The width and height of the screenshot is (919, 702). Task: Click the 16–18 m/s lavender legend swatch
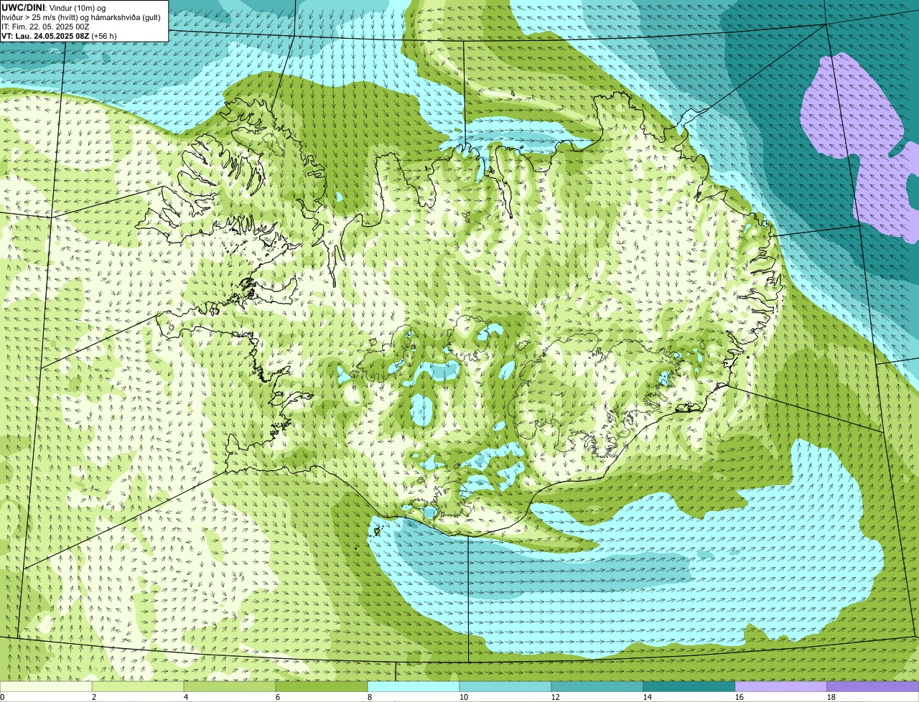pyautogui.click(x=781, y=686)
